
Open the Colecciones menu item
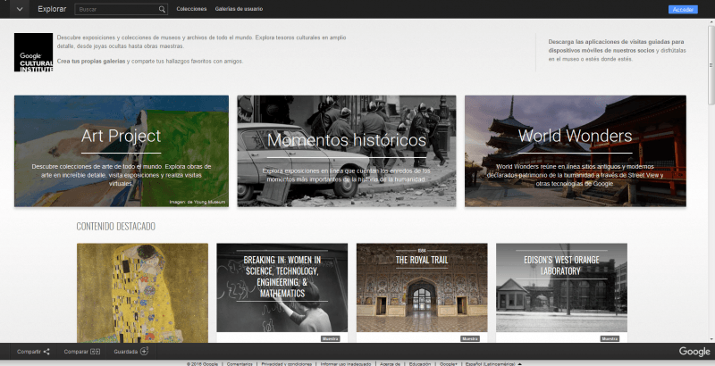pyautogui.click(x=191, y=9)
